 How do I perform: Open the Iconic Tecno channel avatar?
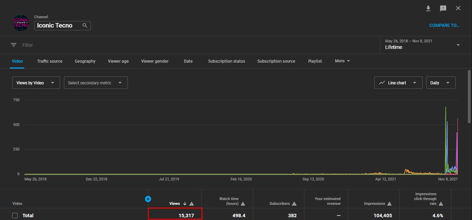tap(20, 23)
